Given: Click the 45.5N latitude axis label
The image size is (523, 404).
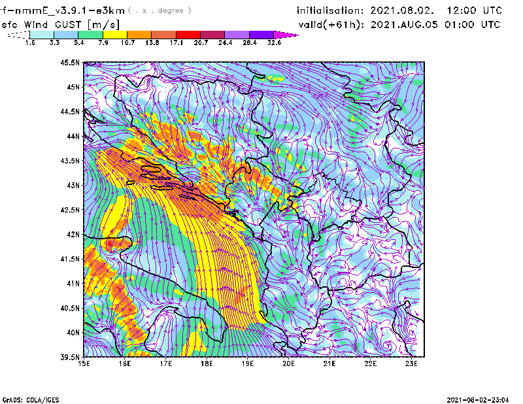Looking at the screenshot, I should pos(70,63).
